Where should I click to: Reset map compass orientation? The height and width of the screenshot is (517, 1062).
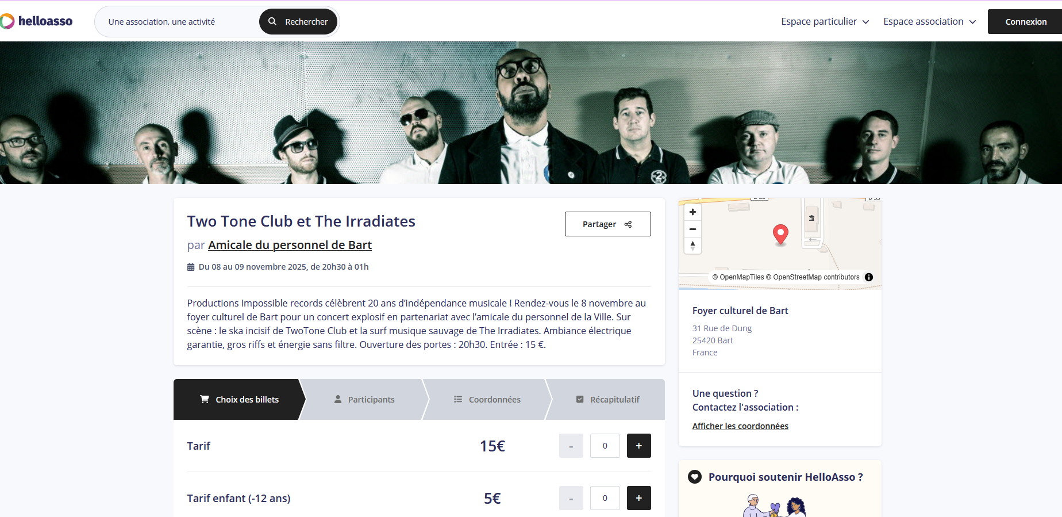pyautogui.click(x=692, y=246)
